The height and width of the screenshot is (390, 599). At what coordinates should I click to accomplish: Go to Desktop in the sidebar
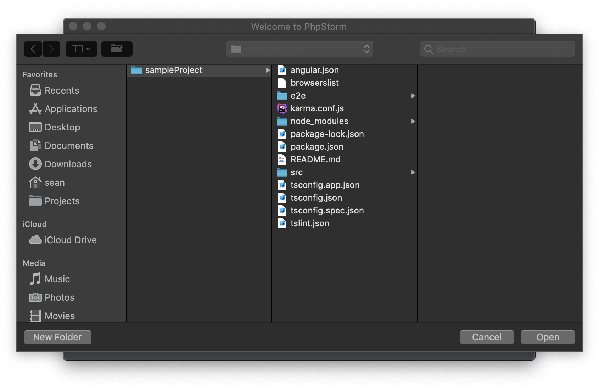pyautogui.click(x=55, y=127)
